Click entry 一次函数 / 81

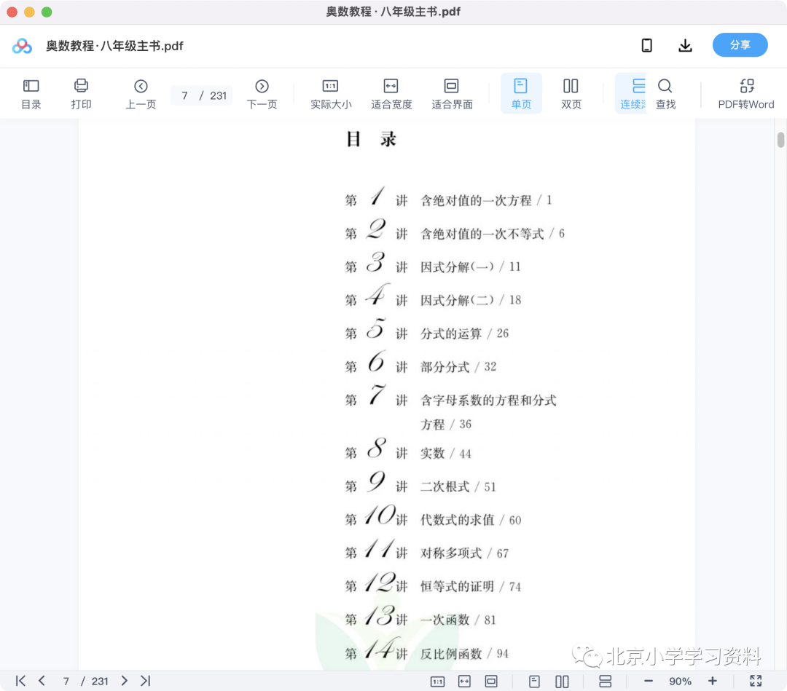(x=458, y=620)
